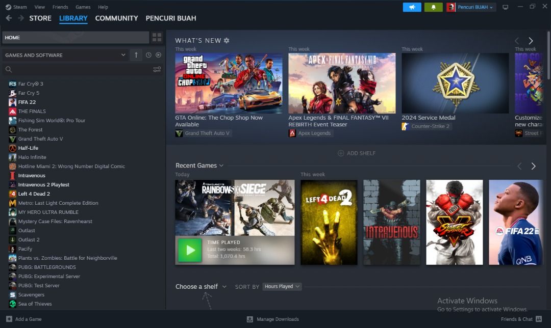
Task: Select Fishing Sim World: Pro Tour
Action: 52,120
